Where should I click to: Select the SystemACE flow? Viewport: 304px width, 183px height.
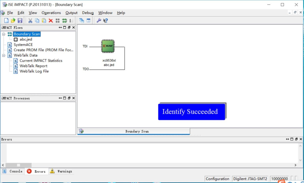point(23,45)
